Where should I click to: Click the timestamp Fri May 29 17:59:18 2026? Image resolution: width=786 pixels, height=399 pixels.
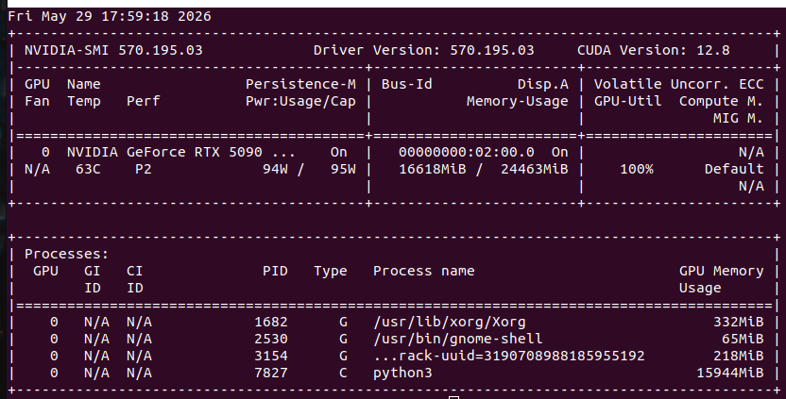[110, 17]
